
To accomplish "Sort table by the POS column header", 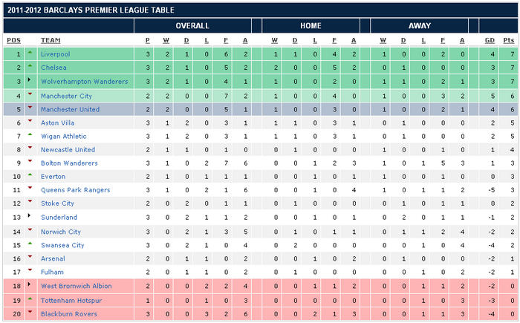I will click(13, 40).
